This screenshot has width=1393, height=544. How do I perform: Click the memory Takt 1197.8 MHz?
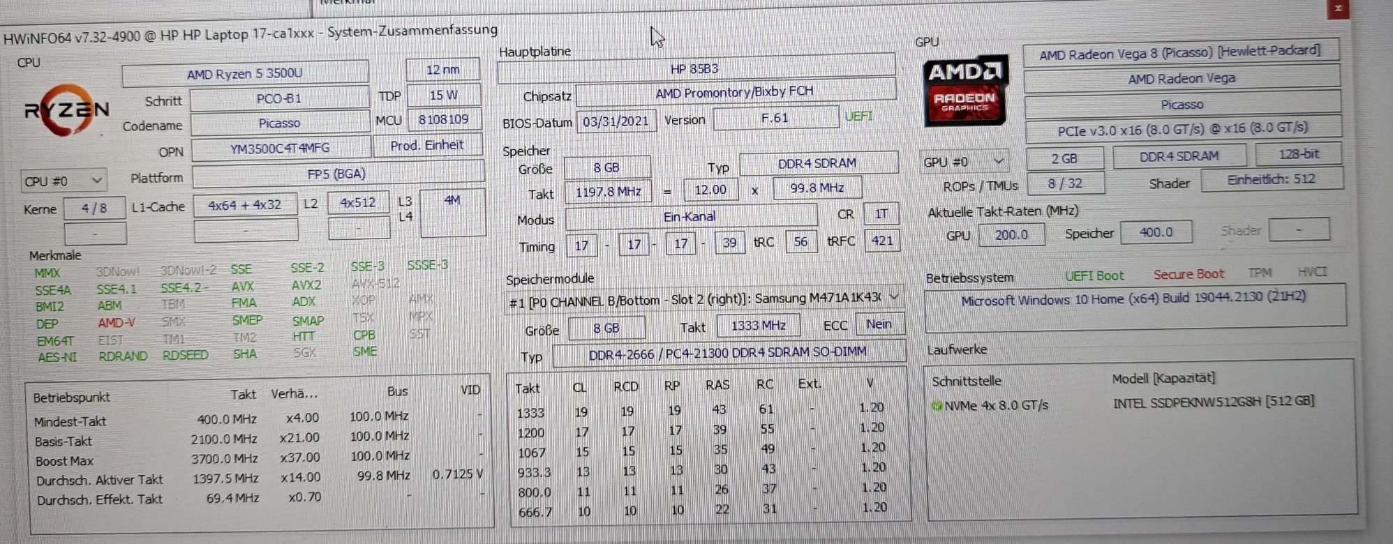608,191
